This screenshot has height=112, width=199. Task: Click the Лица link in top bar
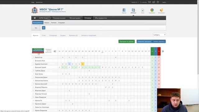pos(33,2)
